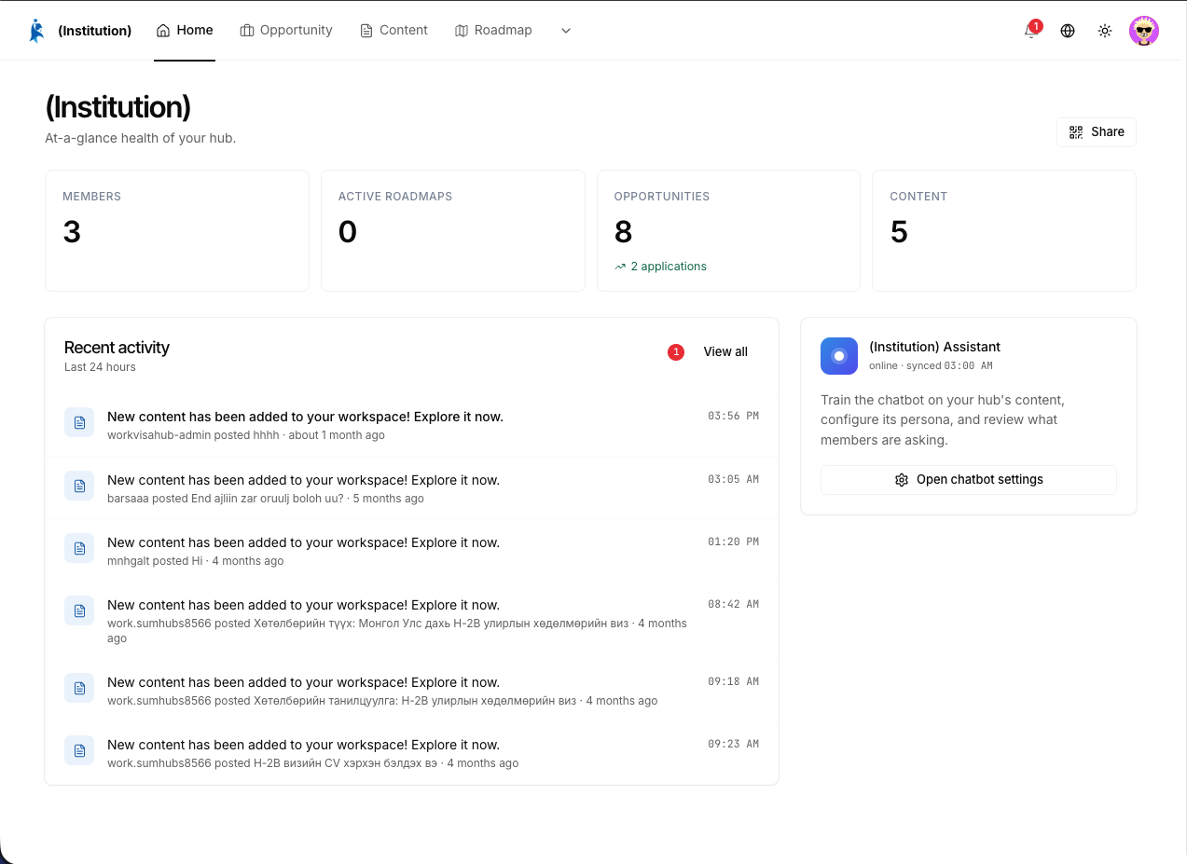The height and width of the screenshot is (864, 1187).
Task: Click document icon of mnhgalt post
Action: click(x=79, y=548)
